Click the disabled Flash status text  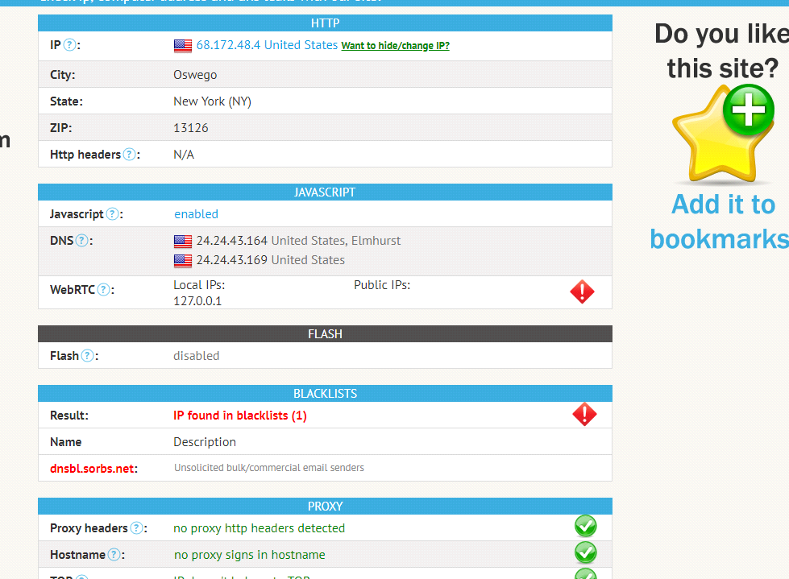197,356
